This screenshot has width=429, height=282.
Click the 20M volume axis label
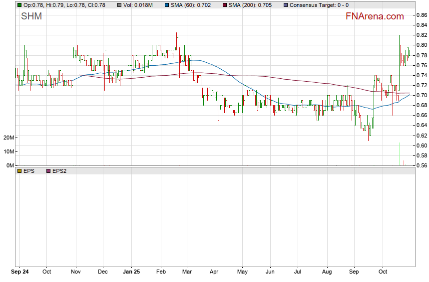[8, 138]
